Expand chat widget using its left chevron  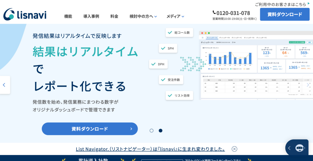[x=289, y=148]
